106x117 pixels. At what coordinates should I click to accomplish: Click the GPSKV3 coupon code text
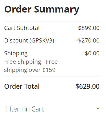(42, 40)
